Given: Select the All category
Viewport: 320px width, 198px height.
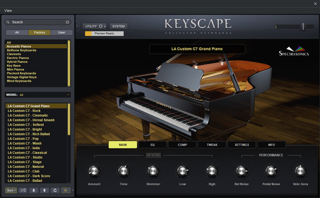Looking at the screenshot, I should point(36,43).
